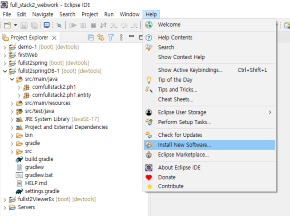Expand Eclipse User Storage submenu

point(209,112)
